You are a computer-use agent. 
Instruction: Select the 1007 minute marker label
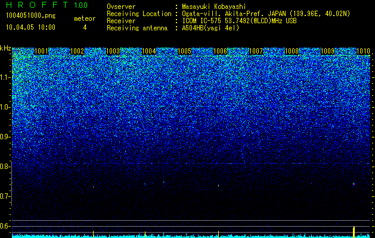point(256,51)
